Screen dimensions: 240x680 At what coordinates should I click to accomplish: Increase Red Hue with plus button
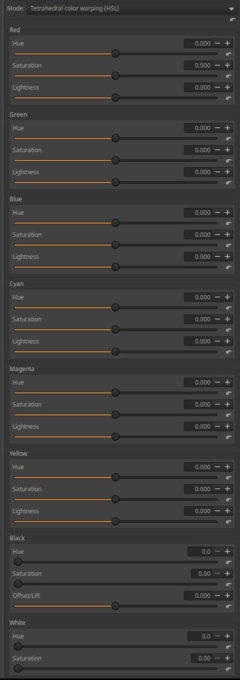[x=227, y=44]
